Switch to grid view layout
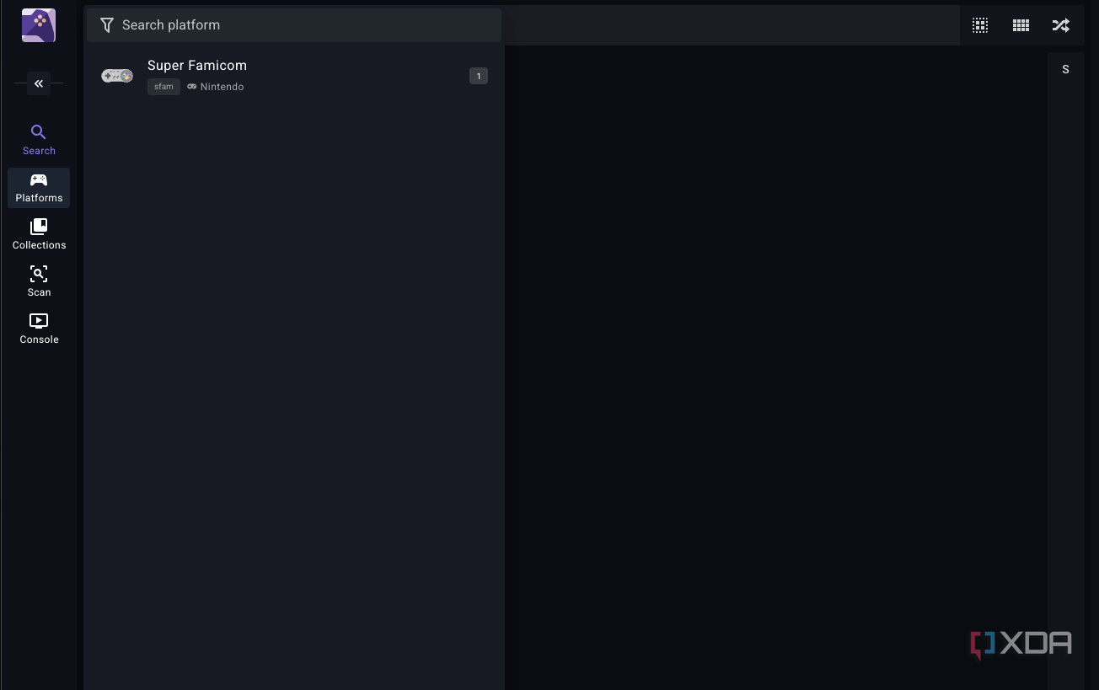Viewport: 1099px width, 690px height. tap(1021, 25)
